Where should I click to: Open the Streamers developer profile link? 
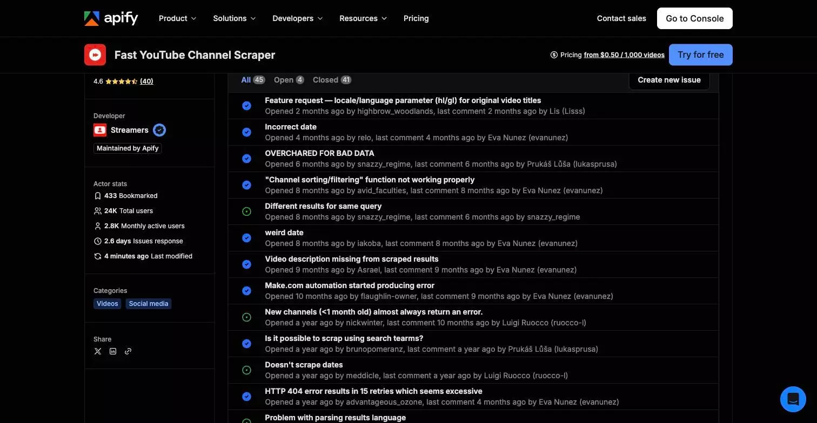click(x=130, y=130)
